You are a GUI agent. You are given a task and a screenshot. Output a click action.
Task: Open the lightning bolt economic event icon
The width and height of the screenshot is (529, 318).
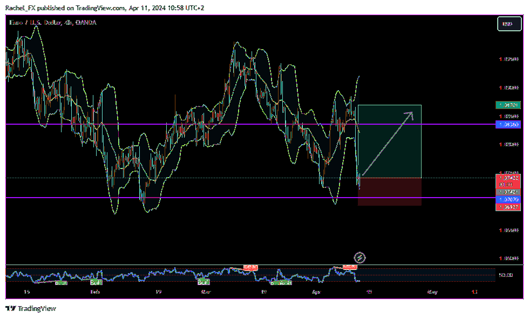click(360, 258)
